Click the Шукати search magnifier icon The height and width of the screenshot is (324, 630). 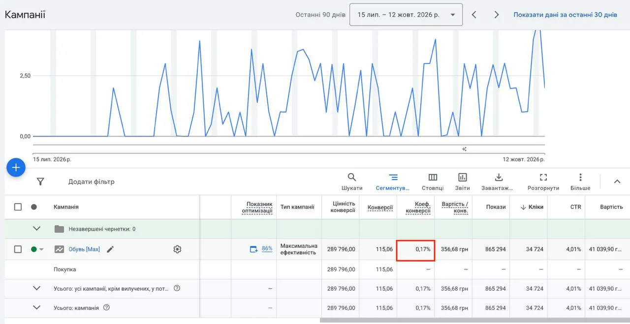tap(352, 177)
